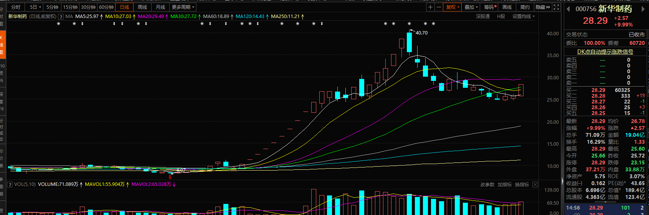Open 叠加 overlay dropdown
Viewport: 649px width, 215px height.
(x=471, y=7)
